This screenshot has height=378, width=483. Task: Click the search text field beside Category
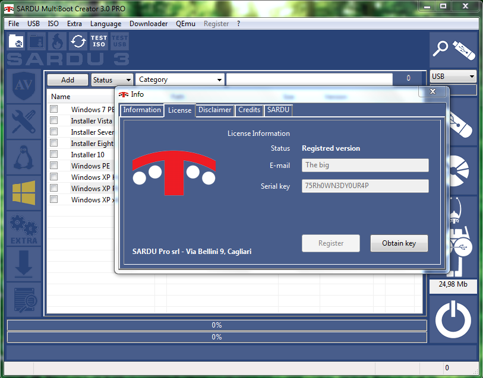pyautogui.click(x=310, y=80)
